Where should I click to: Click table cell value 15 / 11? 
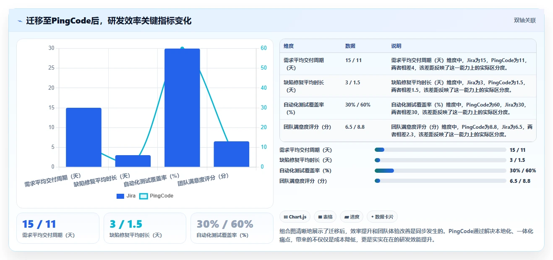point(353,60)
